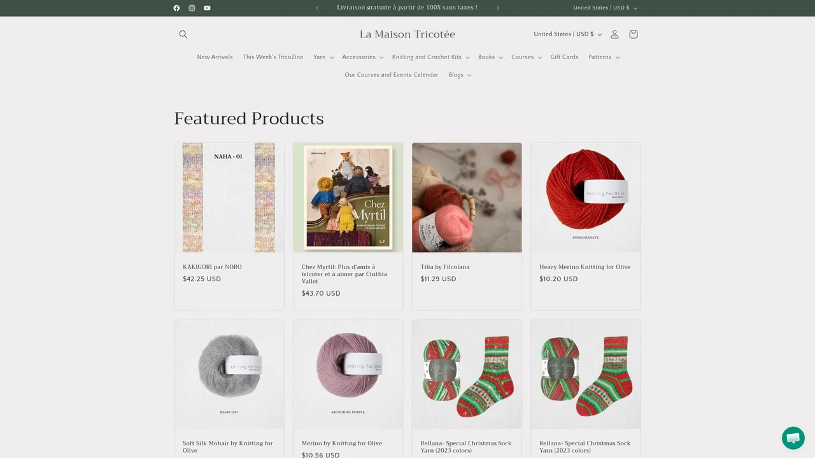Open the Gift Cards page
This screenshot has width=815, height=458.
564,57
